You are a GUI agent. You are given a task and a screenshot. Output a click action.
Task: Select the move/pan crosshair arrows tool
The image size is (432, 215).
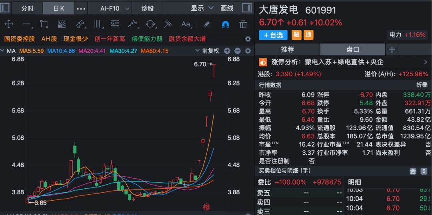pos(9,24)
